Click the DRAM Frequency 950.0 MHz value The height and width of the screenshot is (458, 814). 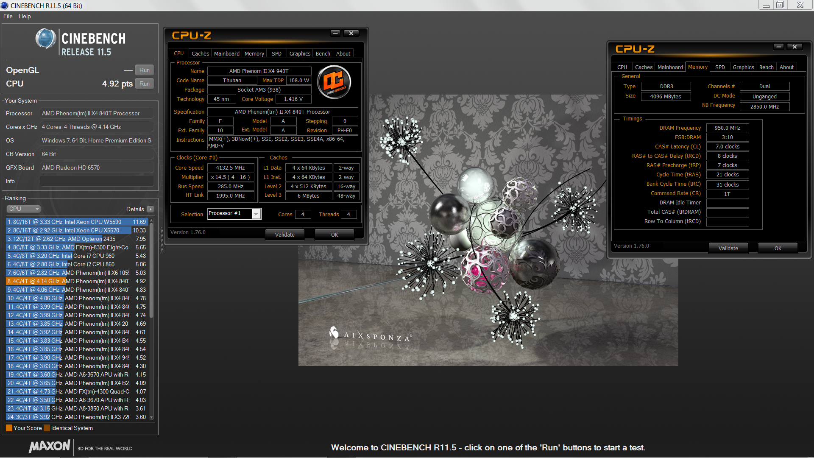[x=728, y=128]
